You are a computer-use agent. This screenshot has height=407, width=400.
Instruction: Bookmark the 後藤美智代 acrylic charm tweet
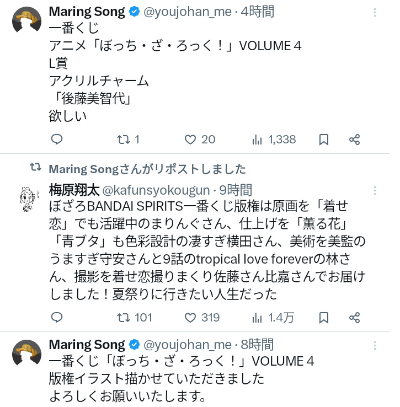tap(324, 140)
